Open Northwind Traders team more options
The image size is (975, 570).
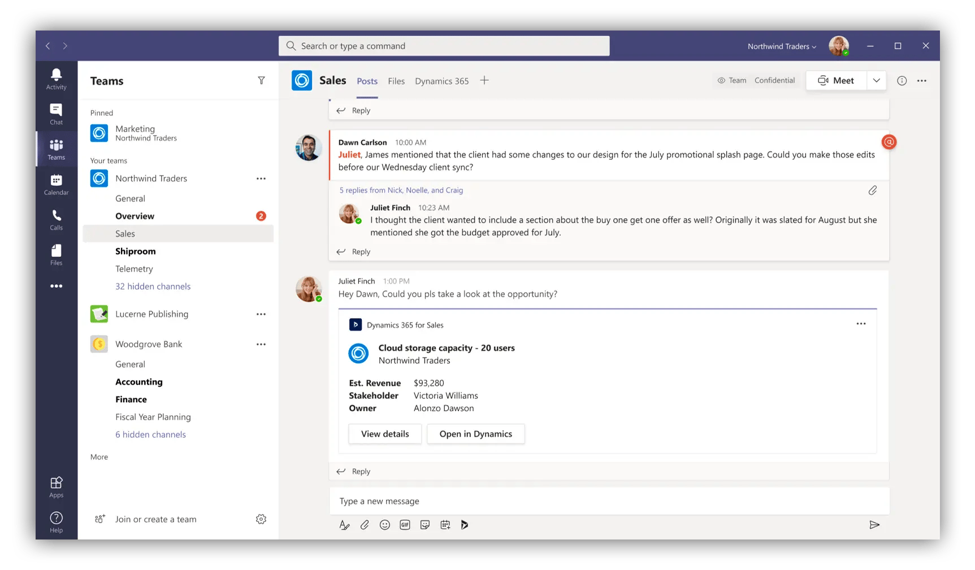tap(261, 179)
